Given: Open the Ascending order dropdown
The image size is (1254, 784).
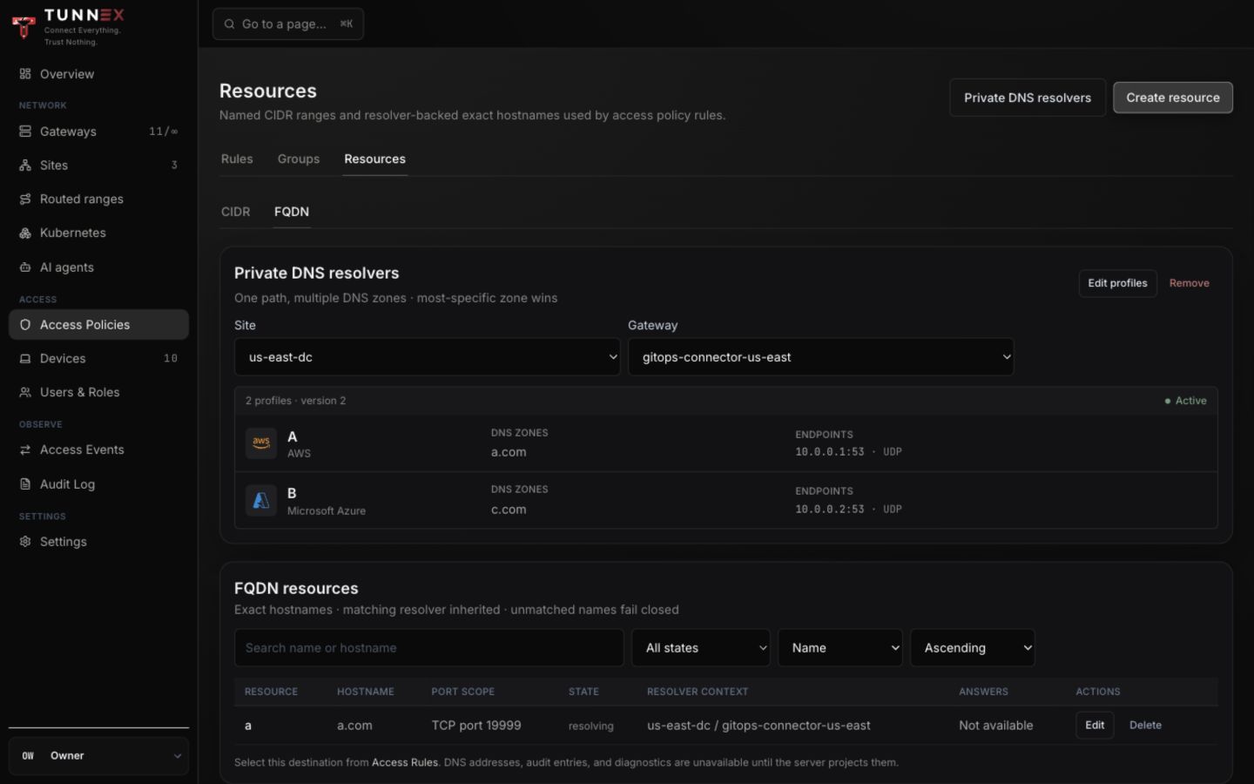Looking at the screenshot, I should click(x=973, y=648).
